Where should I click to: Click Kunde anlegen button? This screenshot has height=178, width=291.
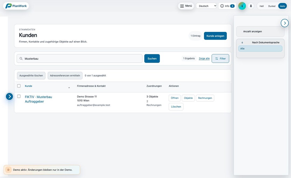pyautogui.click(x=215, y=36)
